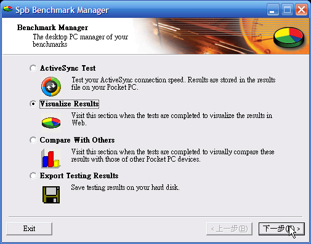The height and width of the screenshot is (244, 311).
Task: Click the large pie chart logo in header
Action: [289, 37]
